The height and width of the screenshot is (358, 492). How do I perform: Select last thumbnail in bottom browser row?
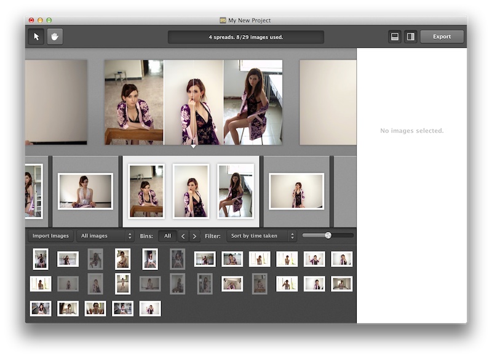pos(150,308)
